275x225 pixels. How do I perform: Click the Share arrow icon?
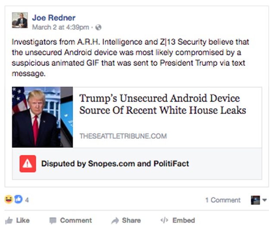[115, 221]
